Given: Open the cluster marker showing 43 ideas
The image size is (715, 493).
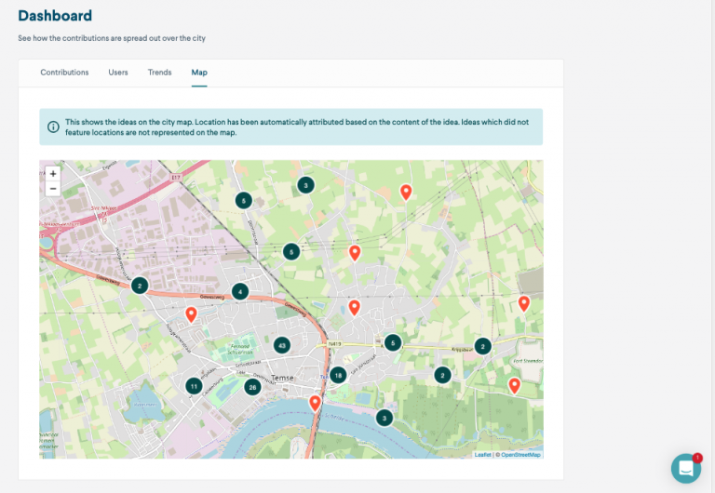Looking at the screenshot, I should pyautogui.click(x=282, y=345).
